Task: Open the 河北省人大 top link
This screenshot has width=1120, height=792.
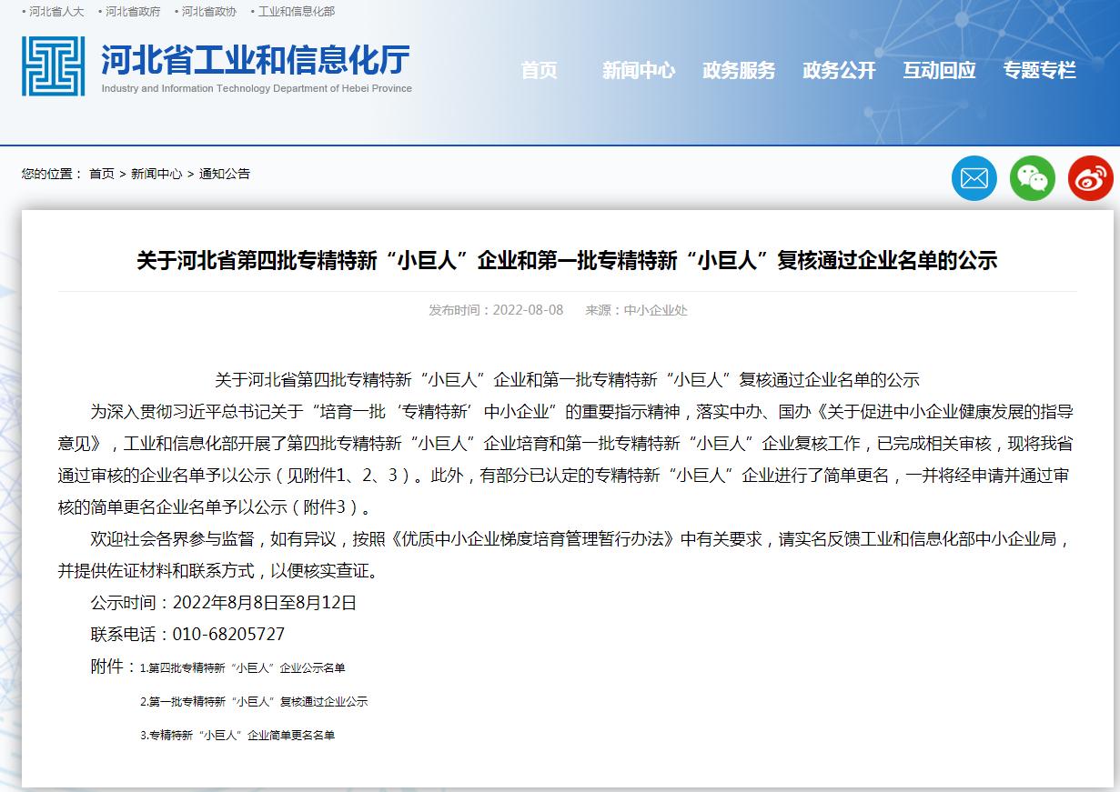Action: click(x=56, y=12)
